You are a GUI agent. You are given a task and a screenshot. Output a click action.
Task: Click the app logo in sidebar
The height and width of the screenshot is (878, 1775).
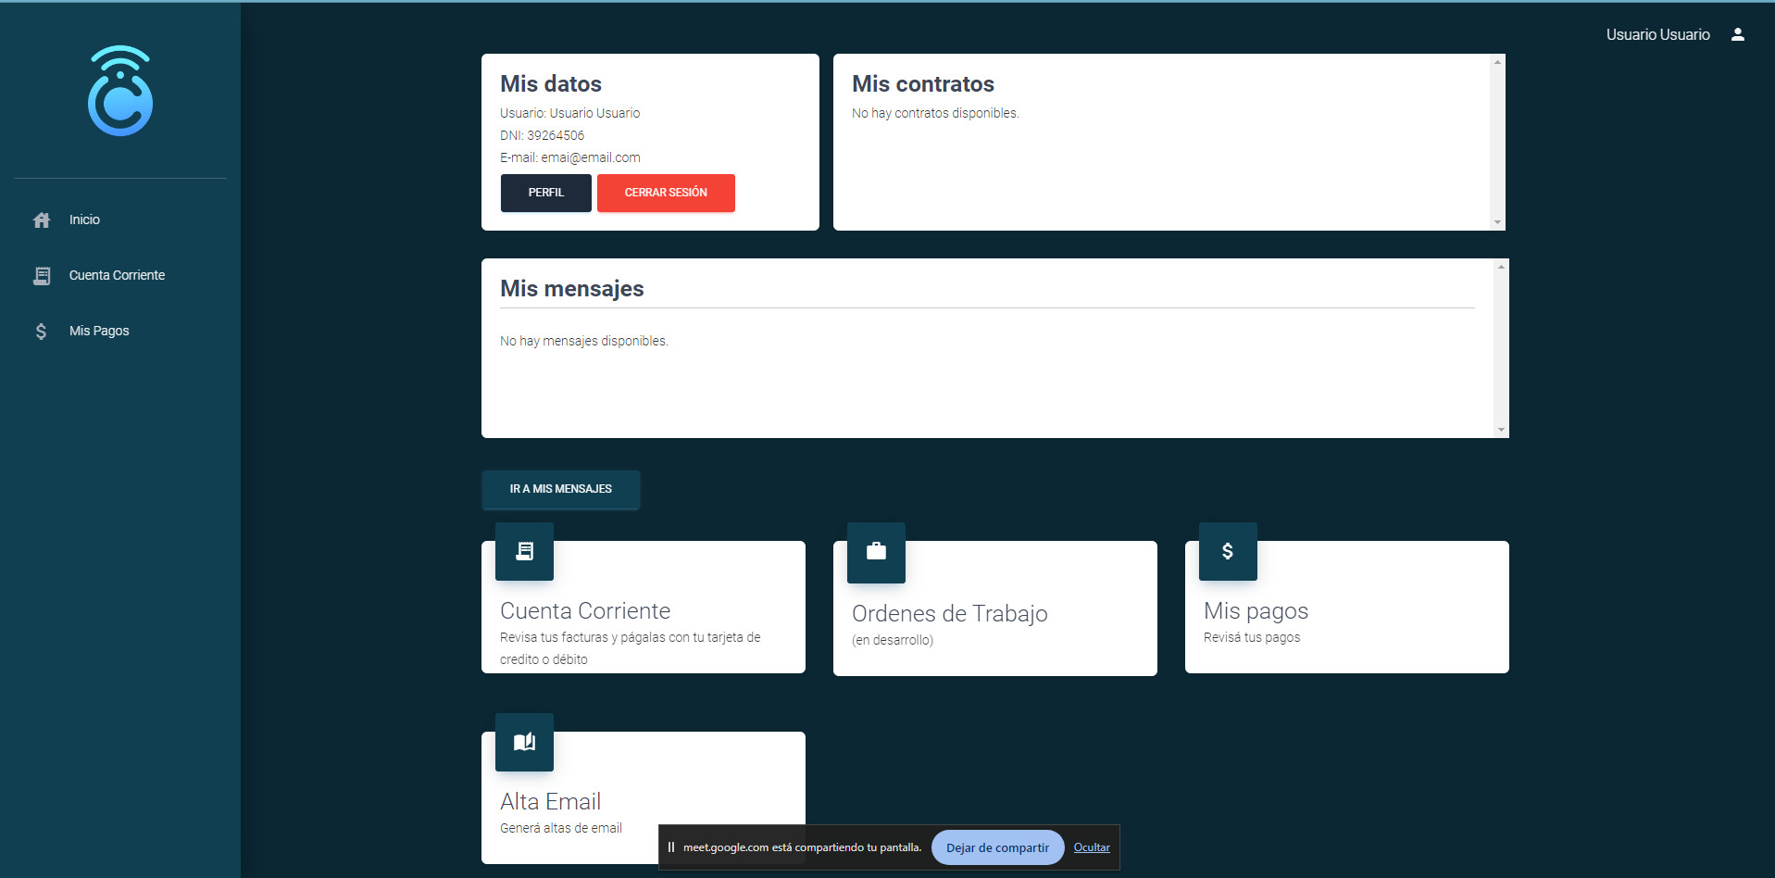point(120,91)
